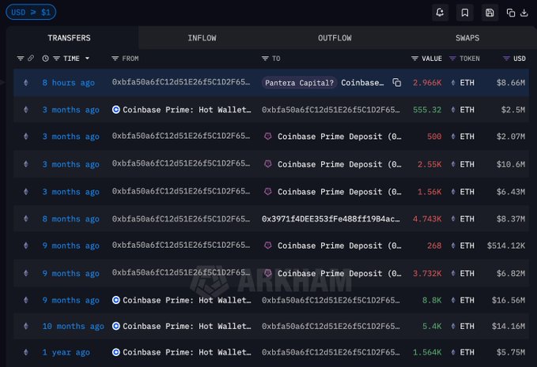
Task: Click the Pantera Capital? entity label
Action: pos(300,82)
